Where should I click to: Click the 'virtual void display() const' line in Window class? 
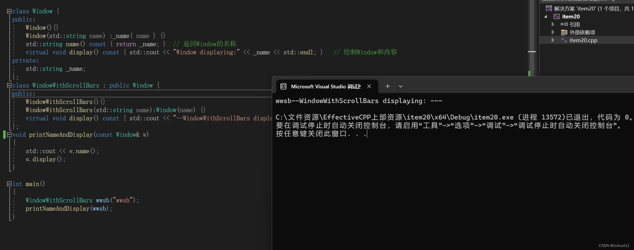[x=174, y=52]
